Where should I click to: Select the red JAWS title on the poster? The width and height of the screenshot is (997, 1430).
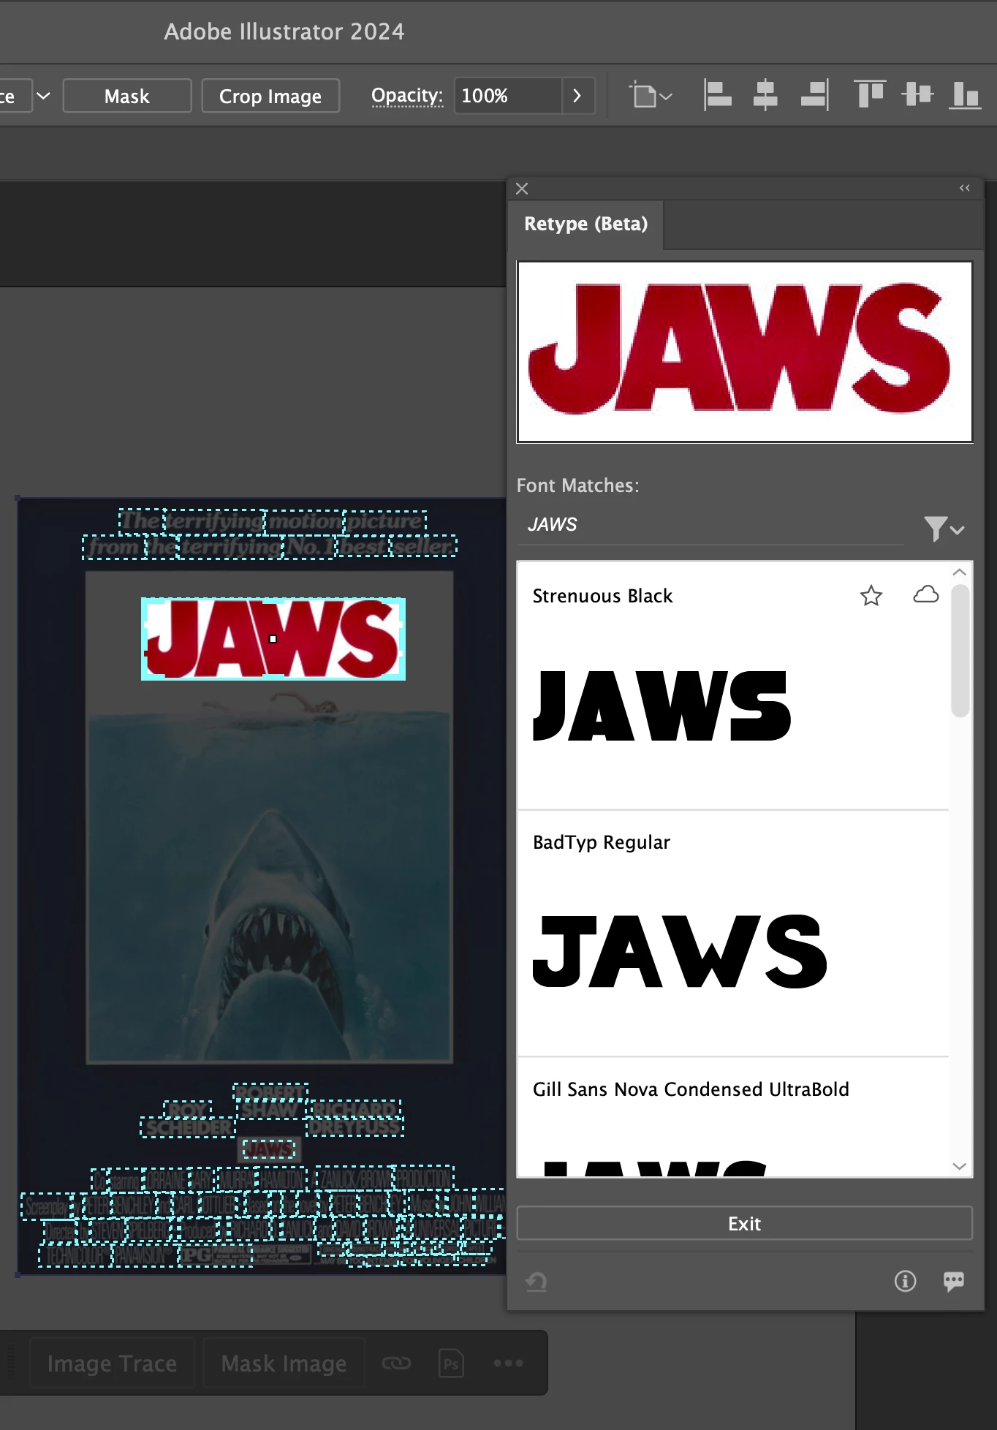[x=273, y=639]
